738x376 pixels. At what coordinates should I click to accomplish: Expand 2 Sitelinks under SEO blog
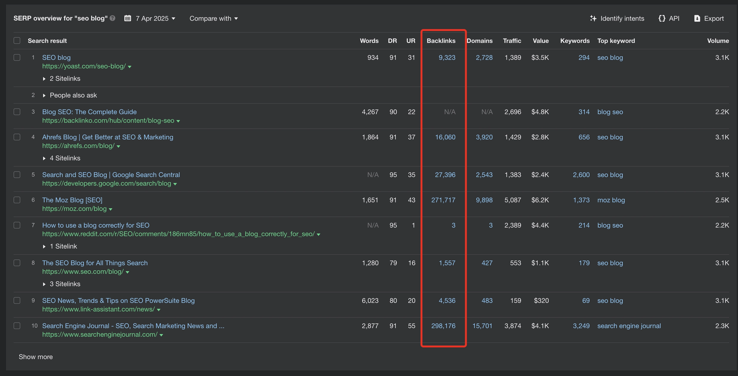[x=44, y=79]
